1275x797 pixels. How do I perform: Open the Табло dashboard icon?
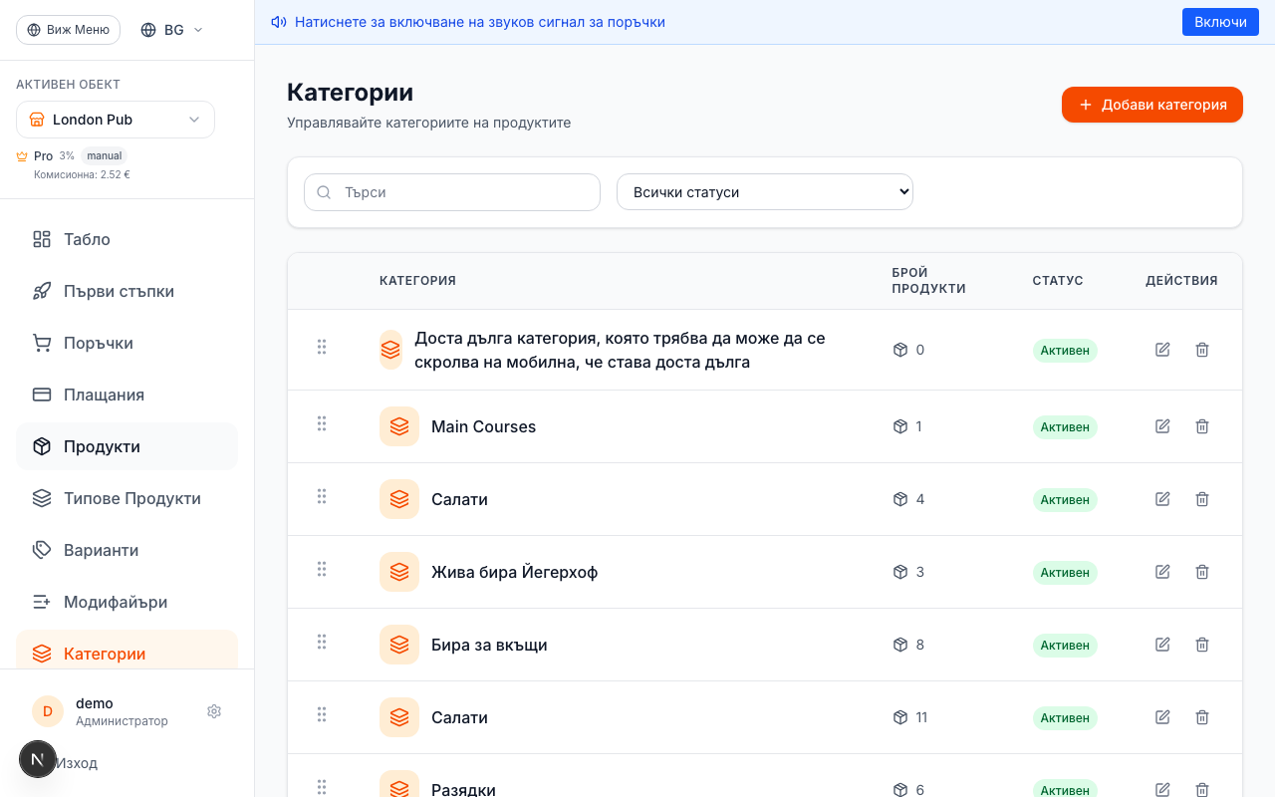point(41,239)
